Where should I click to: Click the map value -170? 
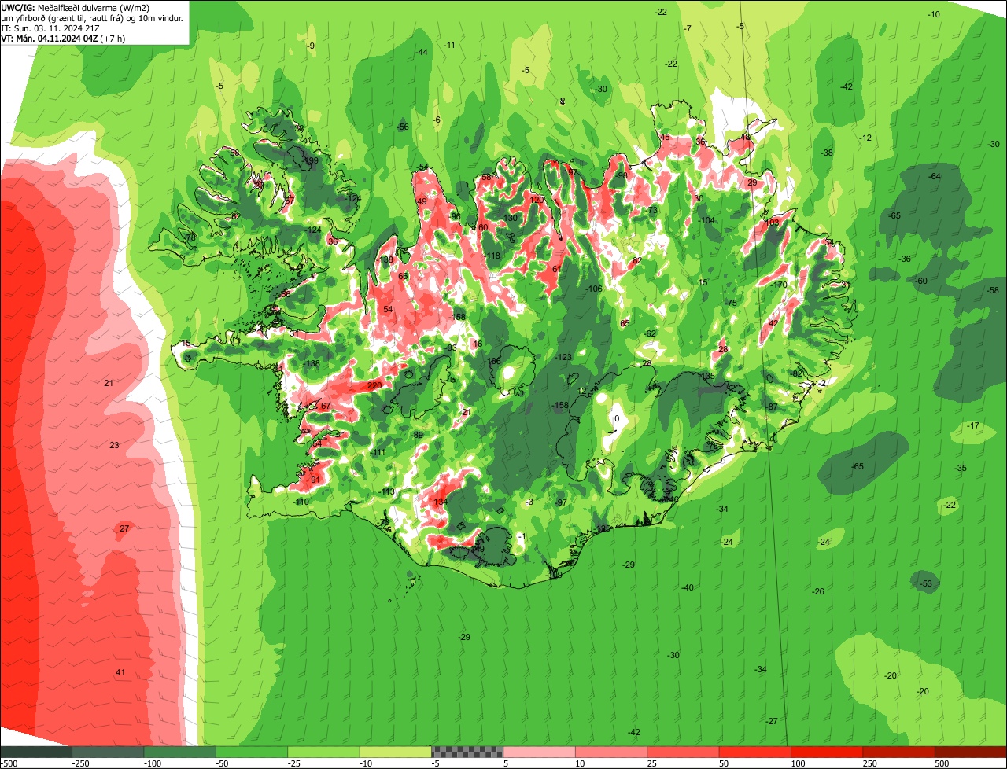779,285
